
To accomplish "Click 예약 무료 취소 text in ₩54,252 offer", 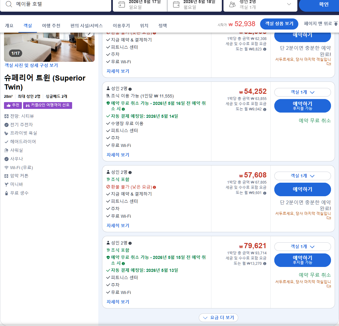I will pos(315,121).
